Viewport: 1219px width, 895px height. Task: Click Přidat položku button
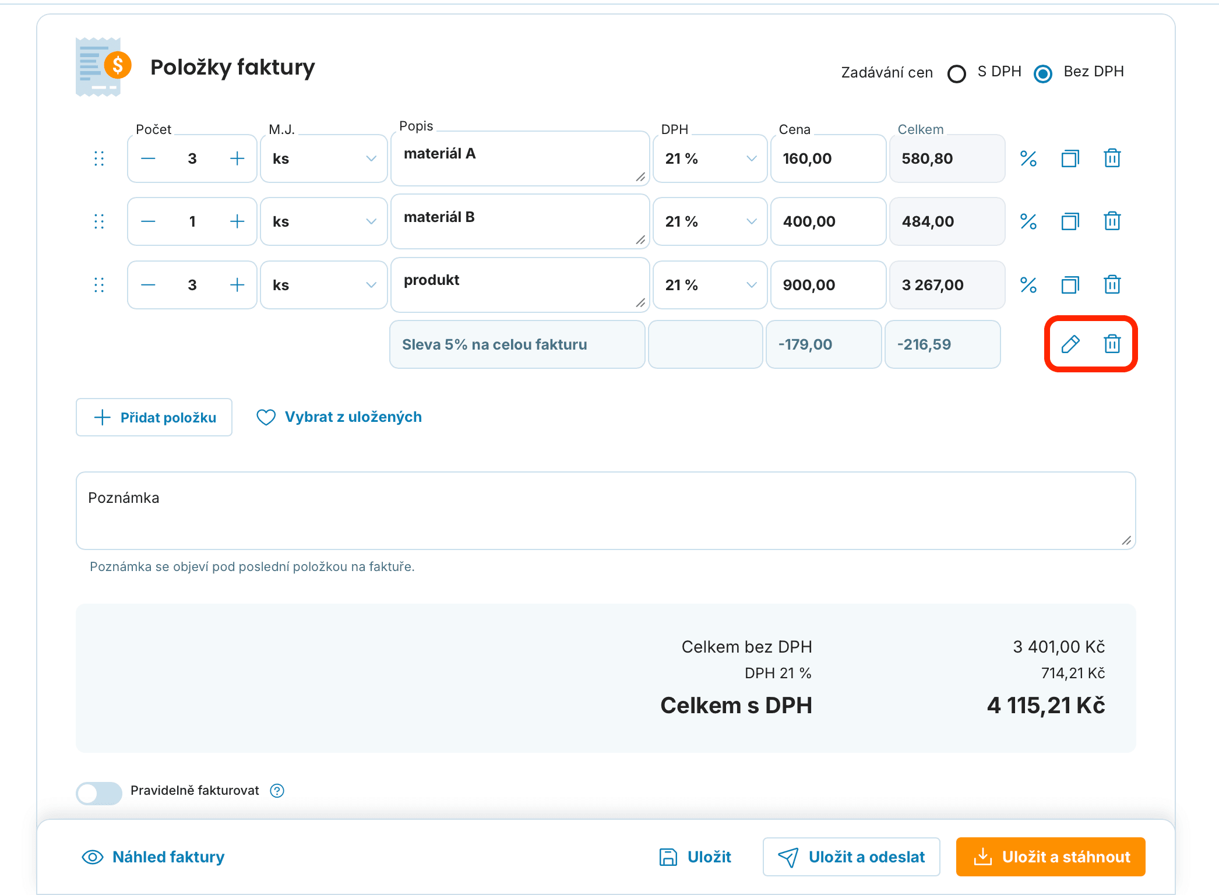pos(154,417)
